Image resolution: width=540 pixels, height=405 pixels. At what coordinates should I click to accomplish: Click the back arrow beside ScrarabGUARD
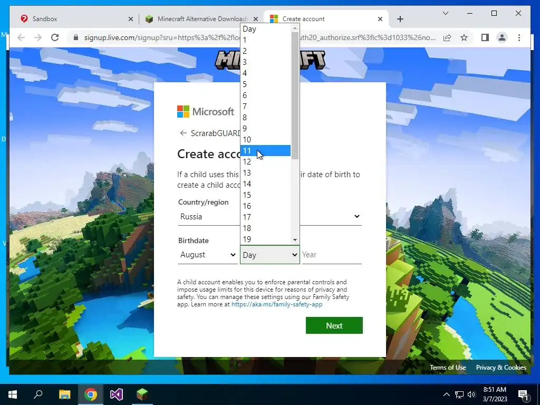point(183,133)
